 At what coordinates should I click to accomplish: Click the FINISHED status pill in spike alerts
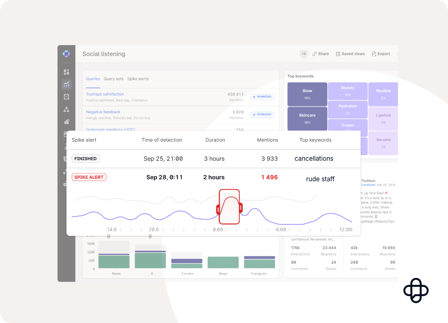pos(85,159)
